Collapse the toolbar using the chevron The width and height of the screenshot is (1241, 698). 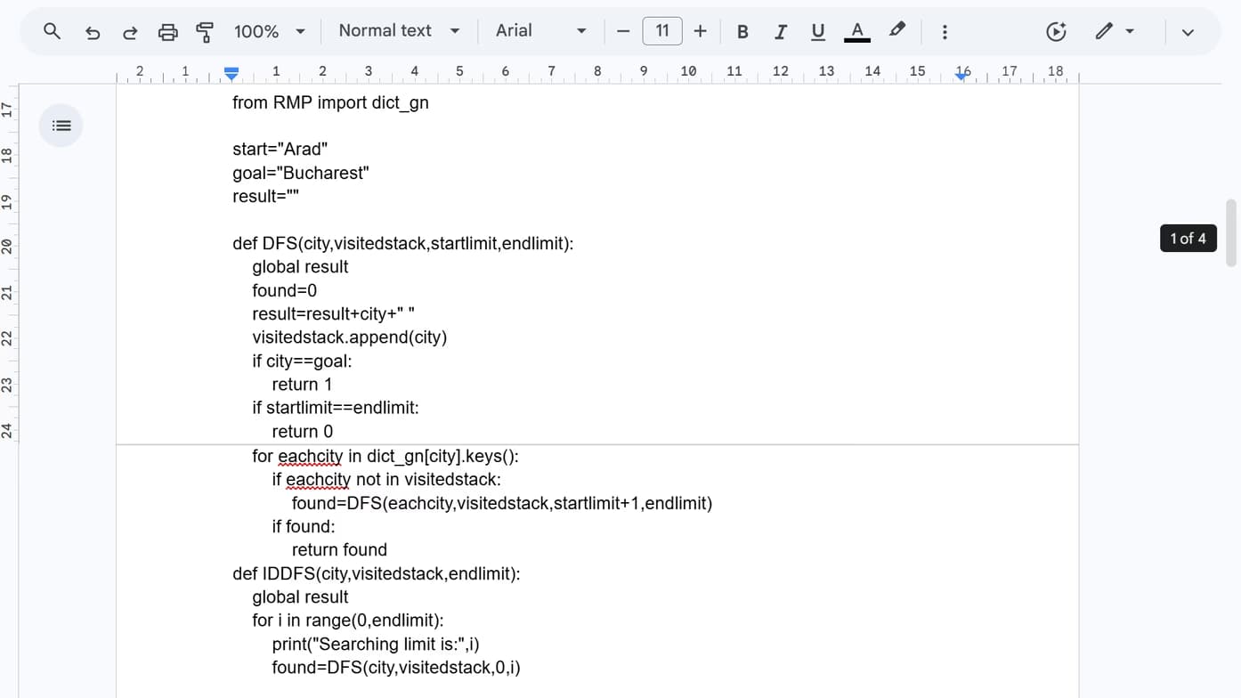click(1188, 32)
